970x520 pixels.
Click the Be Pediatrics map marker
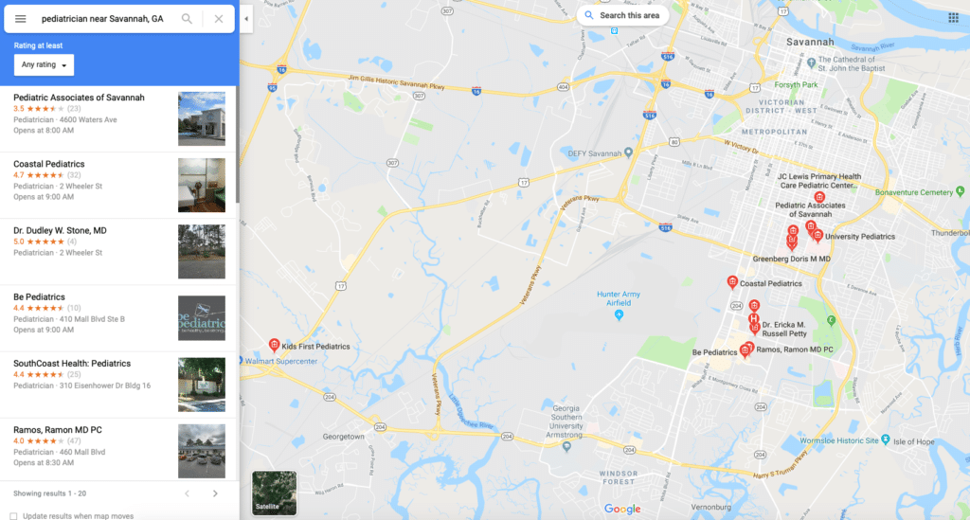coord(745,351)
